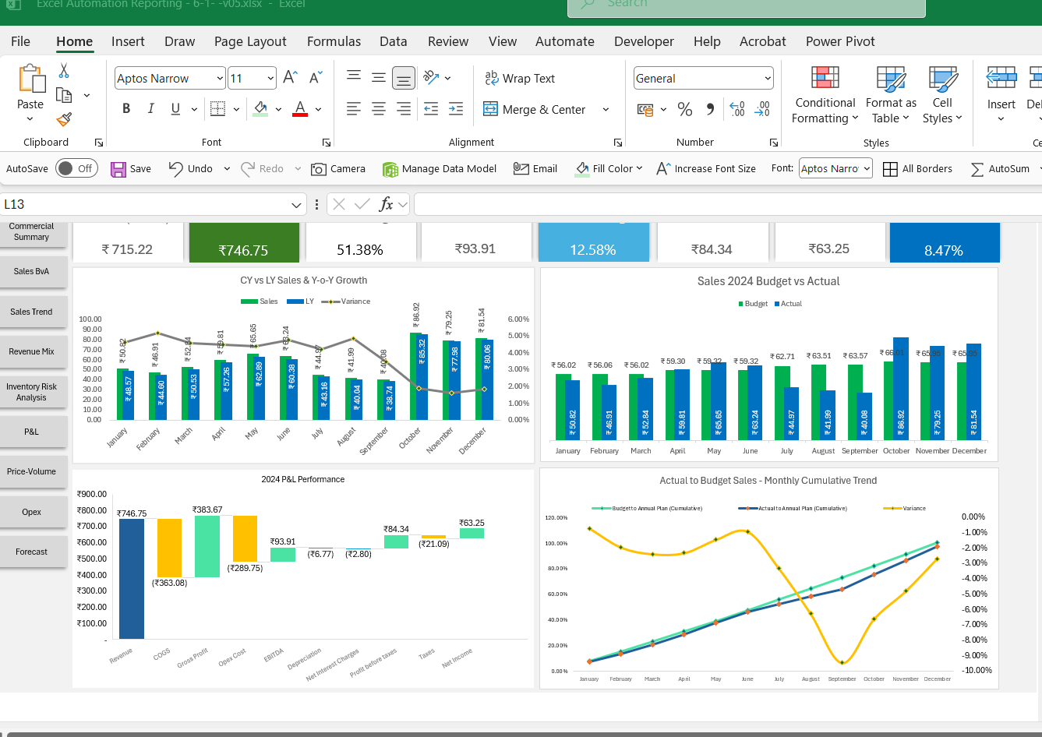Click Merge & Center button
Screen dimensions: 1042x737
coord(535,109)
